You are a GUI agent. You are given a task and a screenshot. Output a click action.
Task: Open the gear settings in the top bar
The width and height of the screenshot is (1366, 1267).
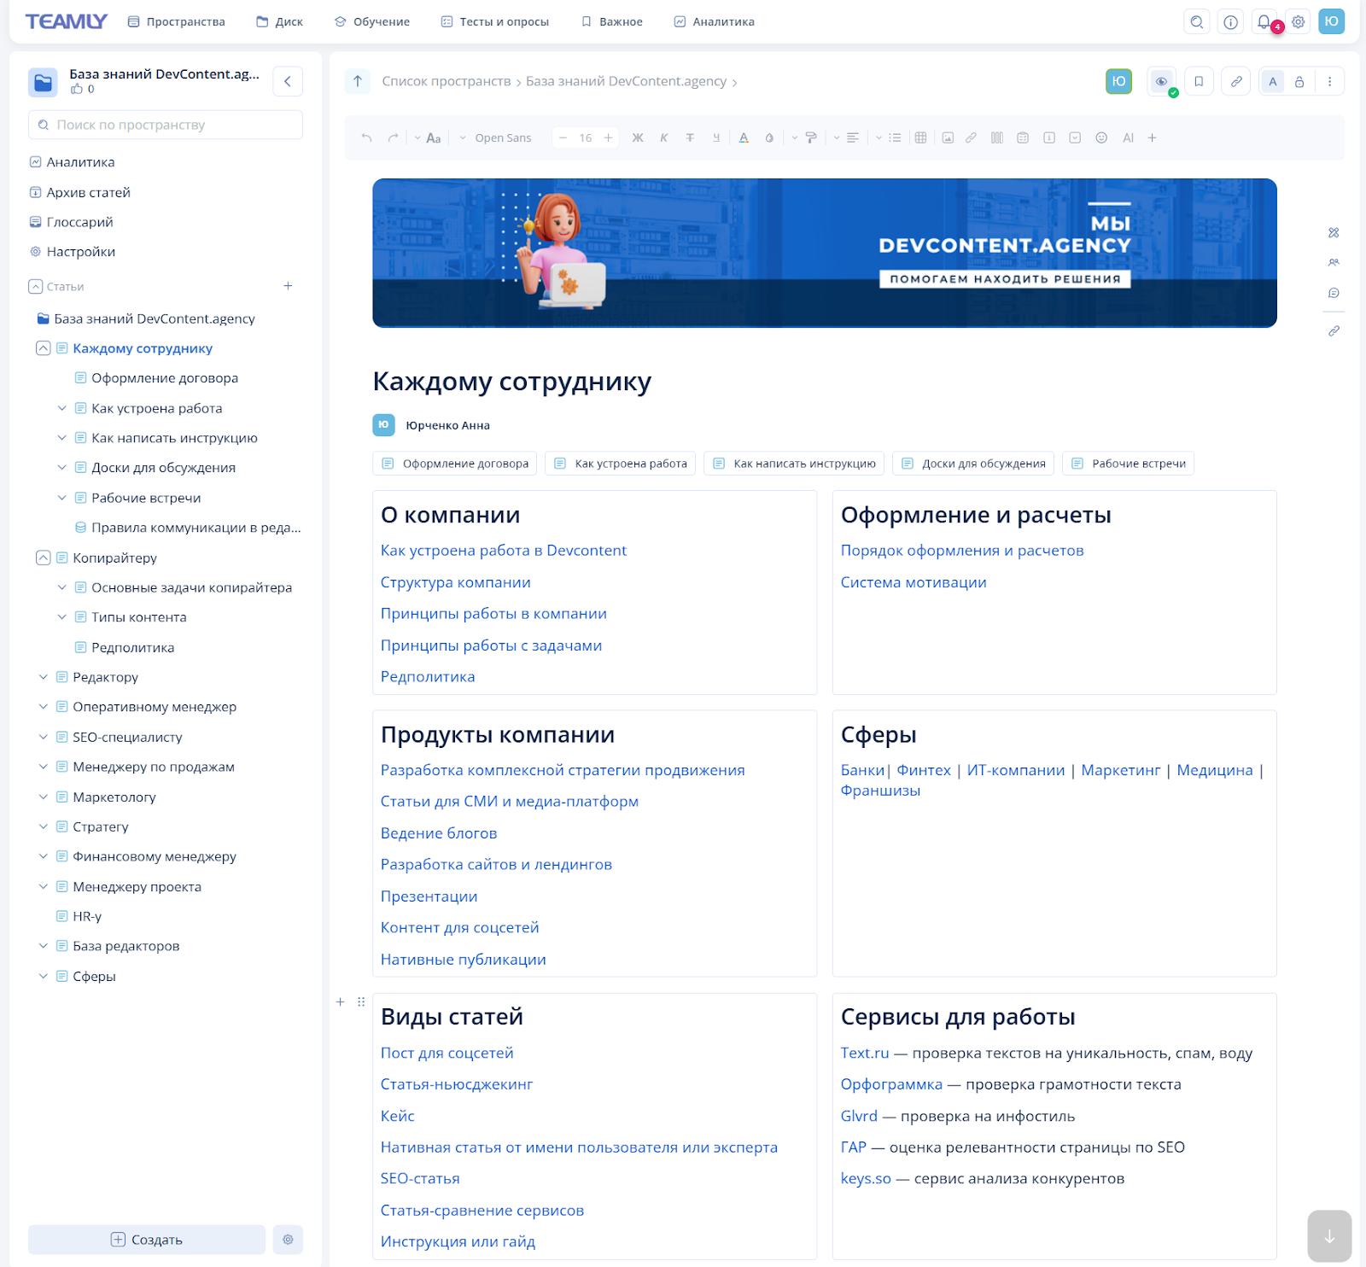click(1298, 21)
